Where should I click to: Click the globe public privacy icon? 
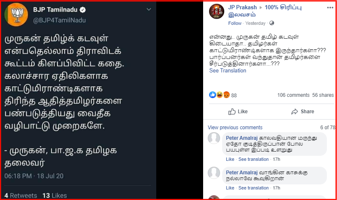point(272,23)
